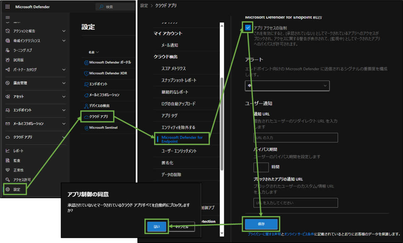Open the app launcher waffle icon
Image resolution: width=403 pixels, height=243 pixels.
click(x=7, y=7)
